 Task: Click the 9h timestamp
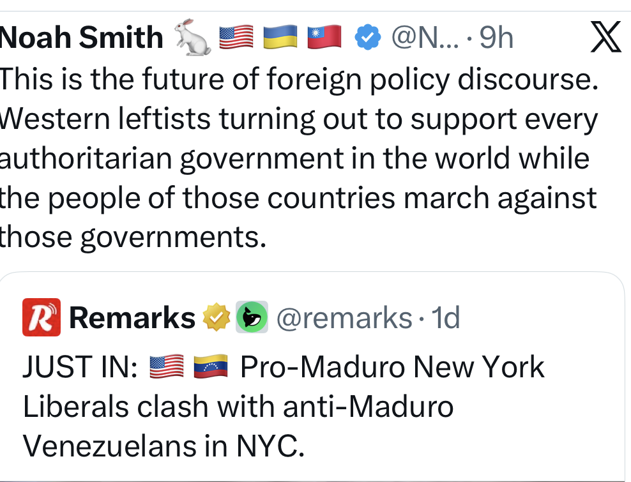pyautogui.click(x=496, y=38)
